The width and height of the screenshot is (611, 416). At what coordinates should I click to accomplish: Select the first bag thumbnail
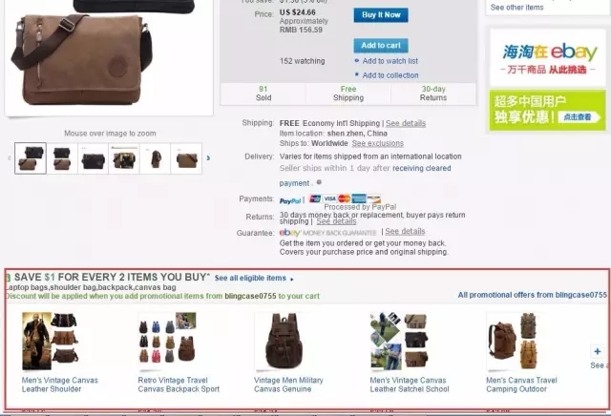[x=31, y=158]
